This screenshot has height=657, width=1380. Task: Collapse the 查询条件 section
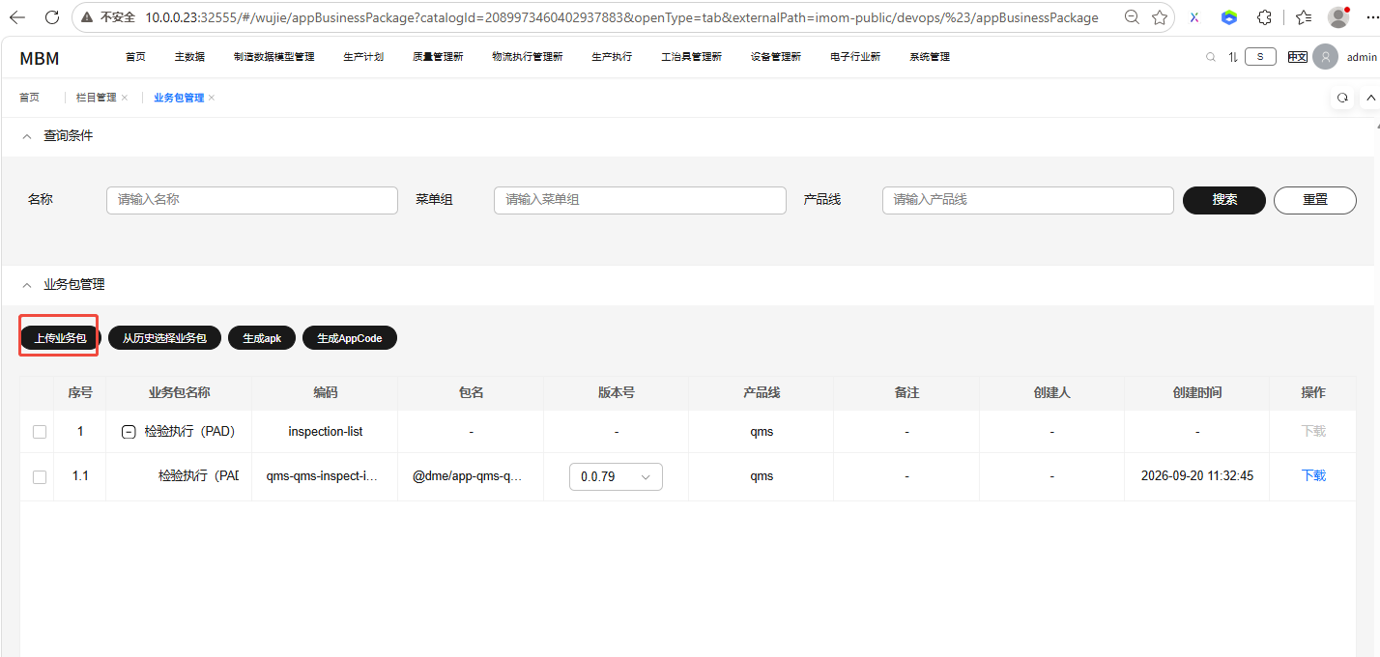click(x=26, y=136)
